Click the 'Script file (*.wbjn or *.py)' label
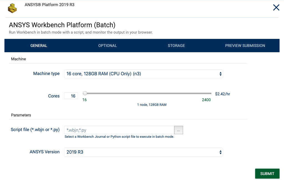284x185 pixels. click(x=35, y=130)
